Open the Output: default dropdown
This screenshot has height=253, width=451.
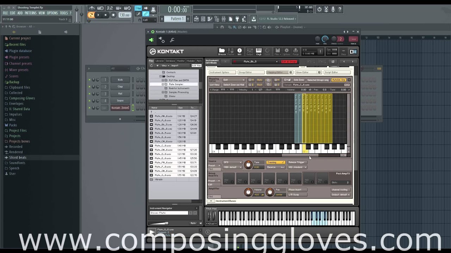(x=341, y=195)
